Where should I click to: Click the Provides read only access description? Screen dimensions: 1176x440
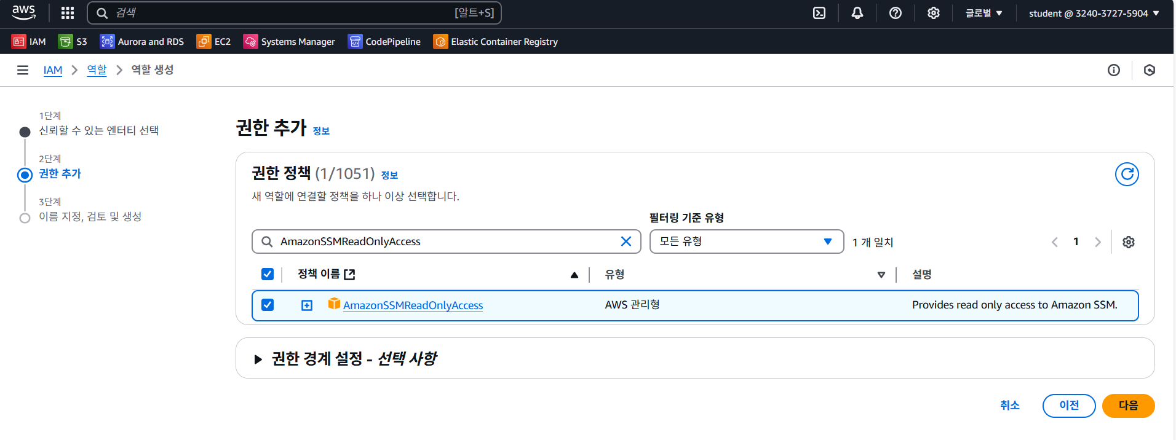click(1015, 305)
